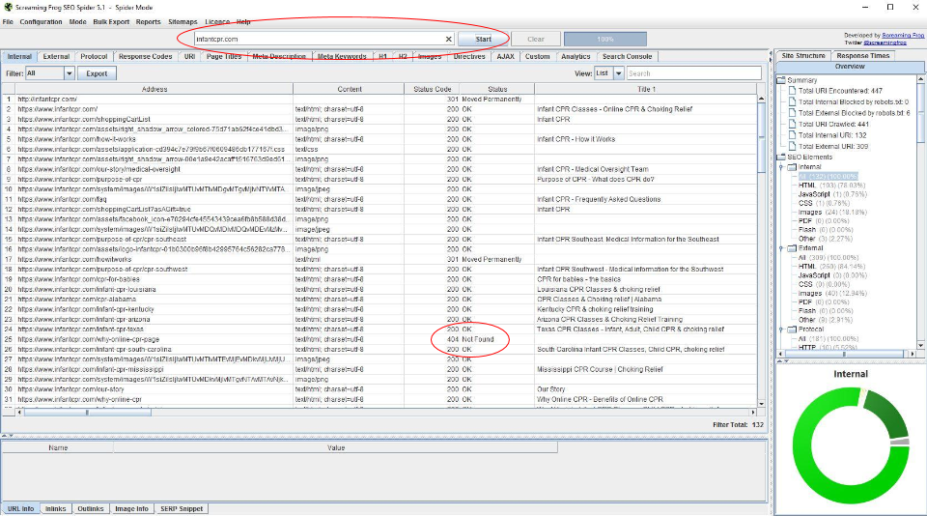
Task: Select the Summary folder icon in Overview
Action: coord(781,80)
